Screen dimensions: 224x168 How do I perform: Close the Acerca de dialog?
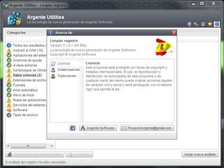[174, 33]
